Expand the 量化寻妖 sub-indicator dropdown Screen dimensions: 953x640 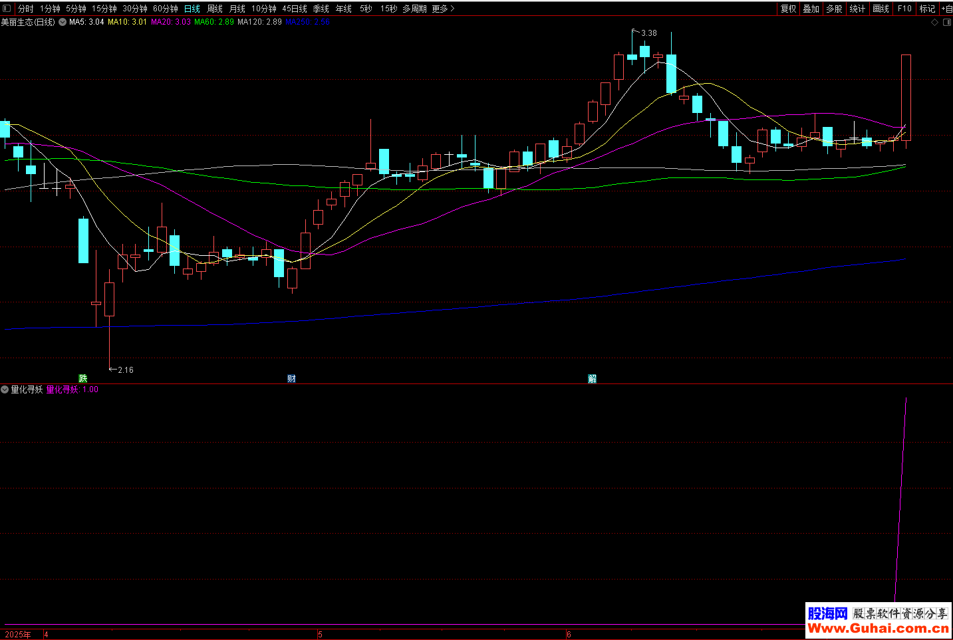5,389
